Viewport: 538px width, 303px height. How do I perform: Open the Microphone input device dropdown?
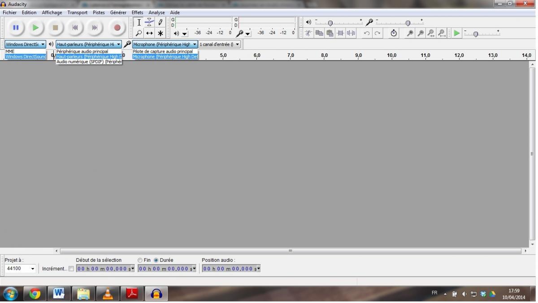(165, 44)
